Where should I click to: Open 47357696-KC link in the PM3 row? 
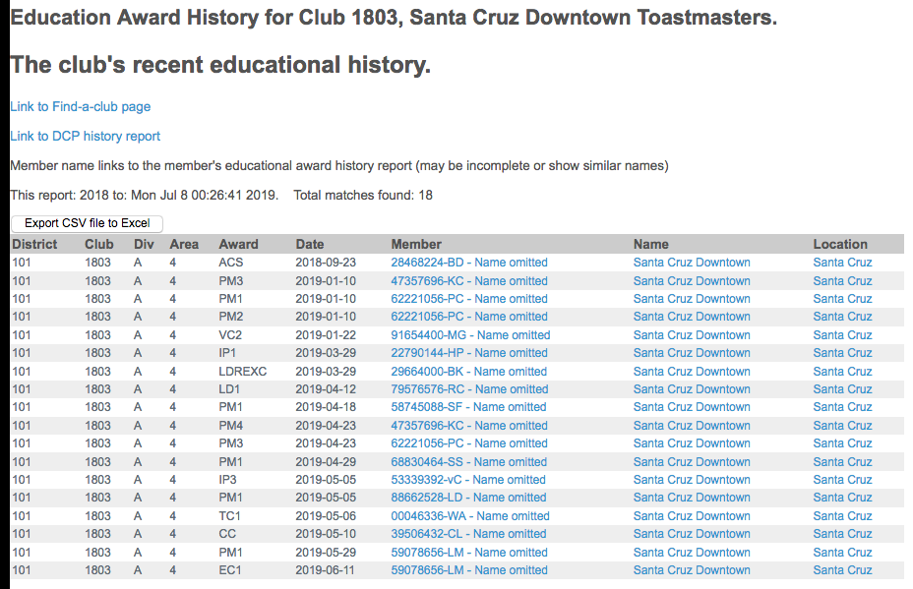(x=469, y=281)
